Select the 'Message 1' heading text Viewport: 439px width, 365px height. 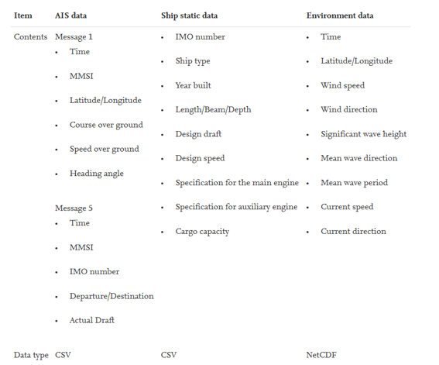click(74, 37)
